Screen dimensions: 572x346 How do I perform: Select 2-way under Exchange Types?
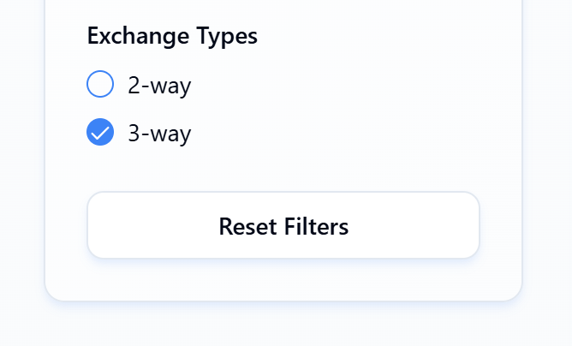(100, 85)
